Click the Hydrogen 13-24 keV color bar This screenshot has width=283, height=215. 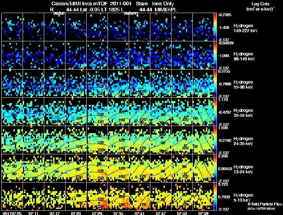tap(215, 168)
